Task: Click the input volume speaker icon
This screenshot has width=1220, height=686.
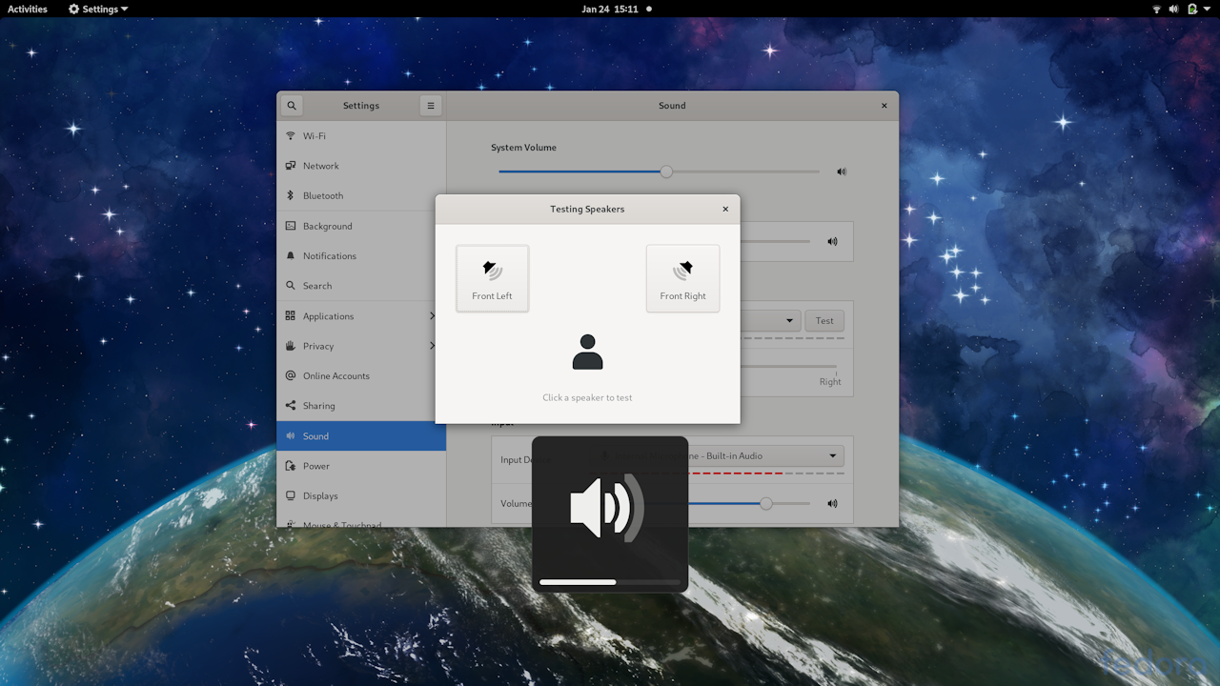Action: click(x=832, y=503)
